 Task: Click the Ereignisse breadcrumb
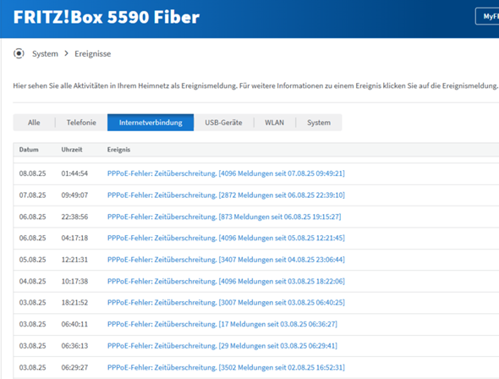click(92, 54)
